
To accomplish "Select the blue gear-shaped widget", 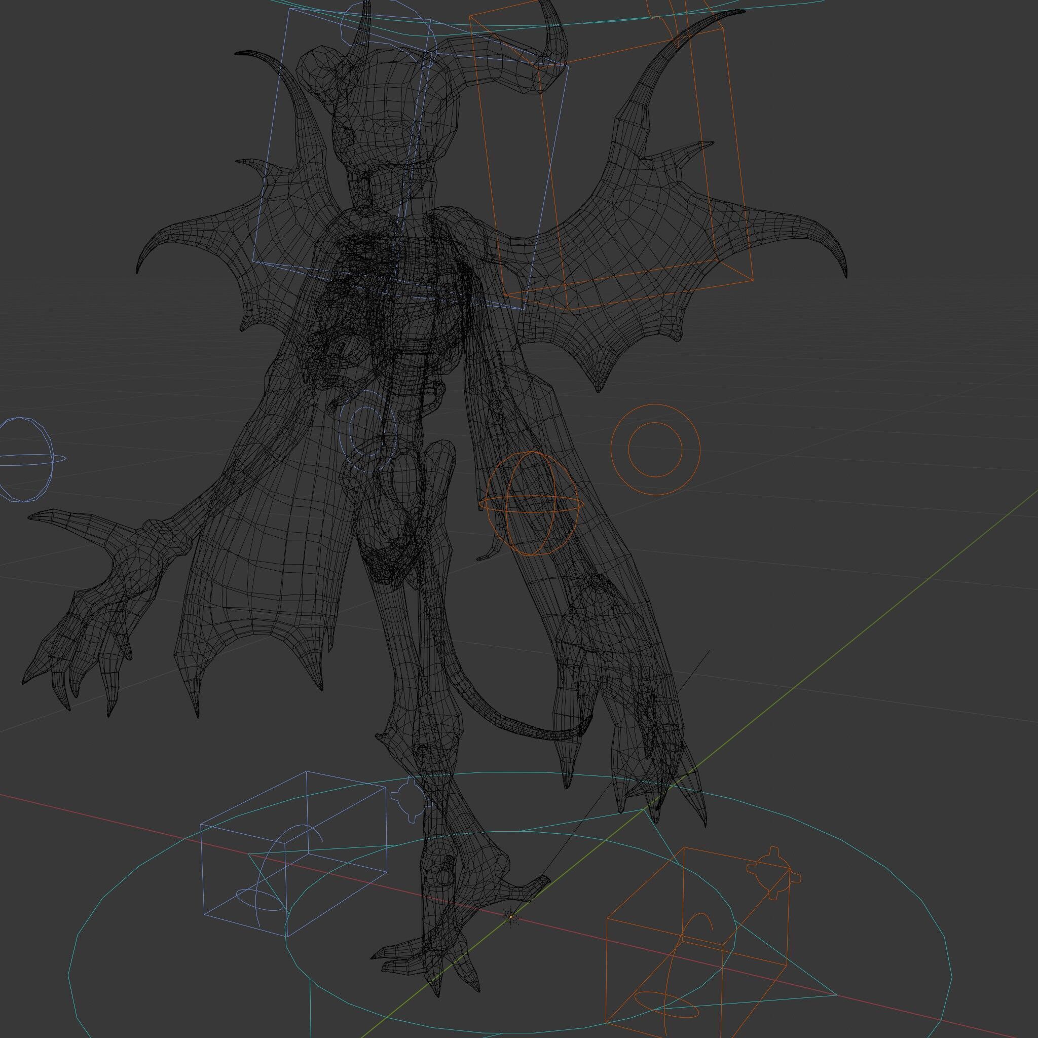I will [x=411, y=798].
